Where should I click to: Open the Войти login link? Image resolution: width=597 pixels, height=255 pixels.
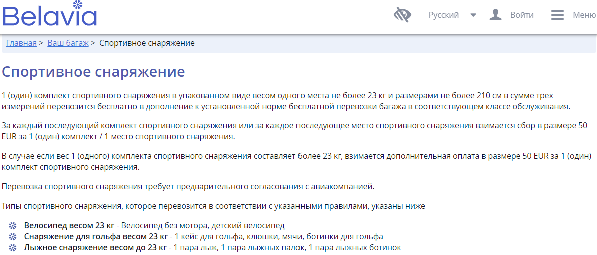click(522, 15)
